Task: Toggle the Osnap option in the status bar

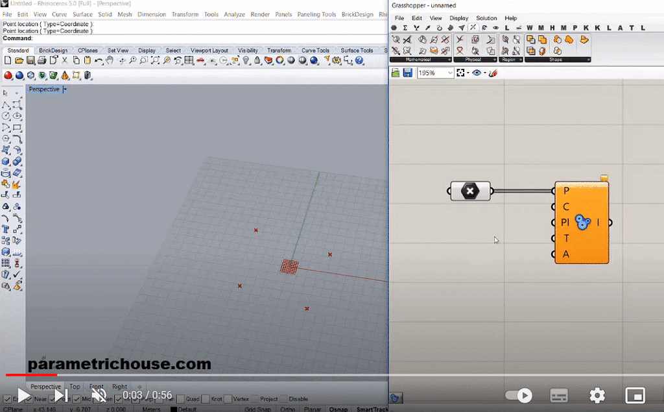Action: (x=338, y=409)
